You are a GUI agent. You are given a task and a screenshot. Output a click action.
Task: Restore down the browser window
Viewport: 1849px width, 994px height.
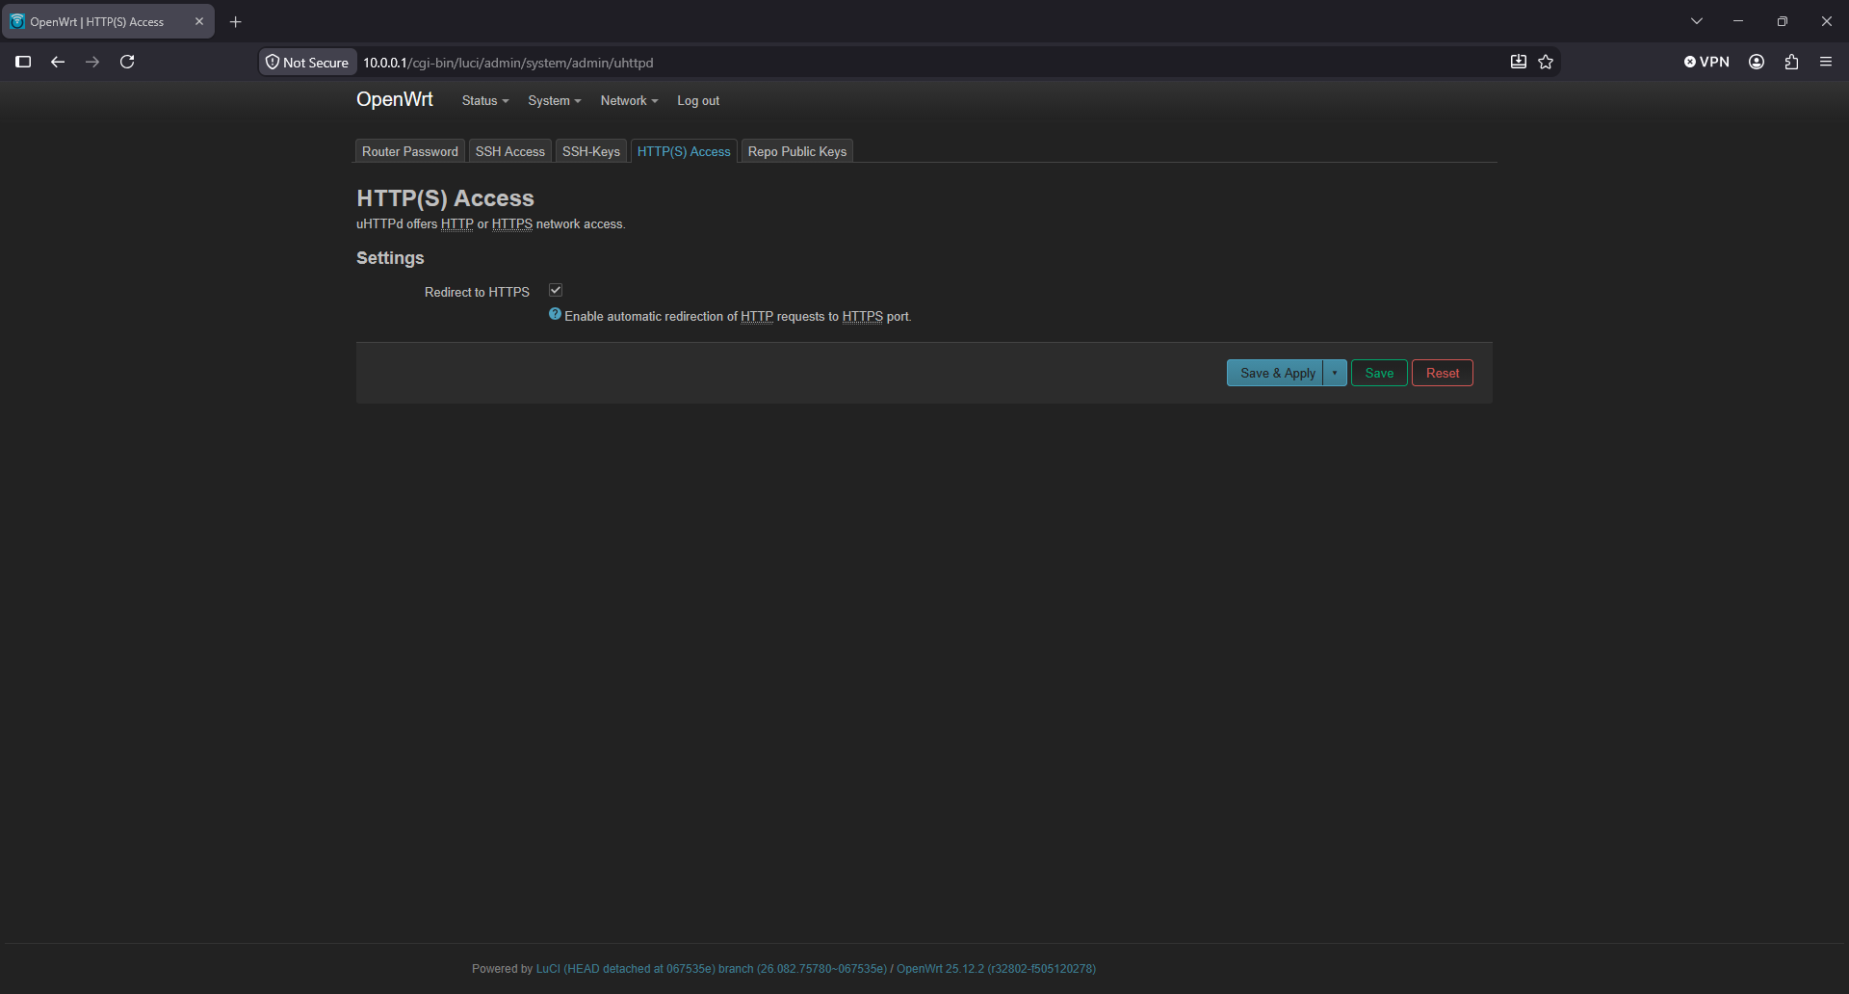pyautogui.click(x=1783, y=21)
